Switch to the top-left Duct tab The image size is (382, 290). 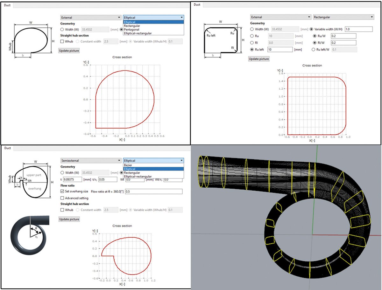7,5
